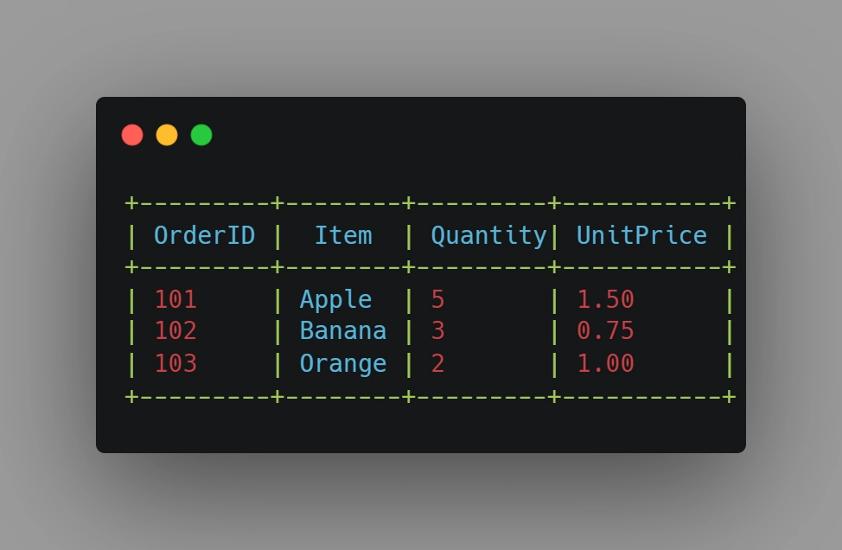Select order ID 103
This screenshot has height=550, width=842.
(x=175, y=363)
